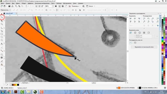The height and width of the screenshot is (94, 167).
Task: Select the Shape (node edit) tool
Action: click(x=2, y=17)
